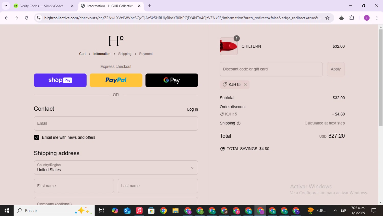
Task: Open File Explorer from the taskbar
Action: [x=175, y=211]
